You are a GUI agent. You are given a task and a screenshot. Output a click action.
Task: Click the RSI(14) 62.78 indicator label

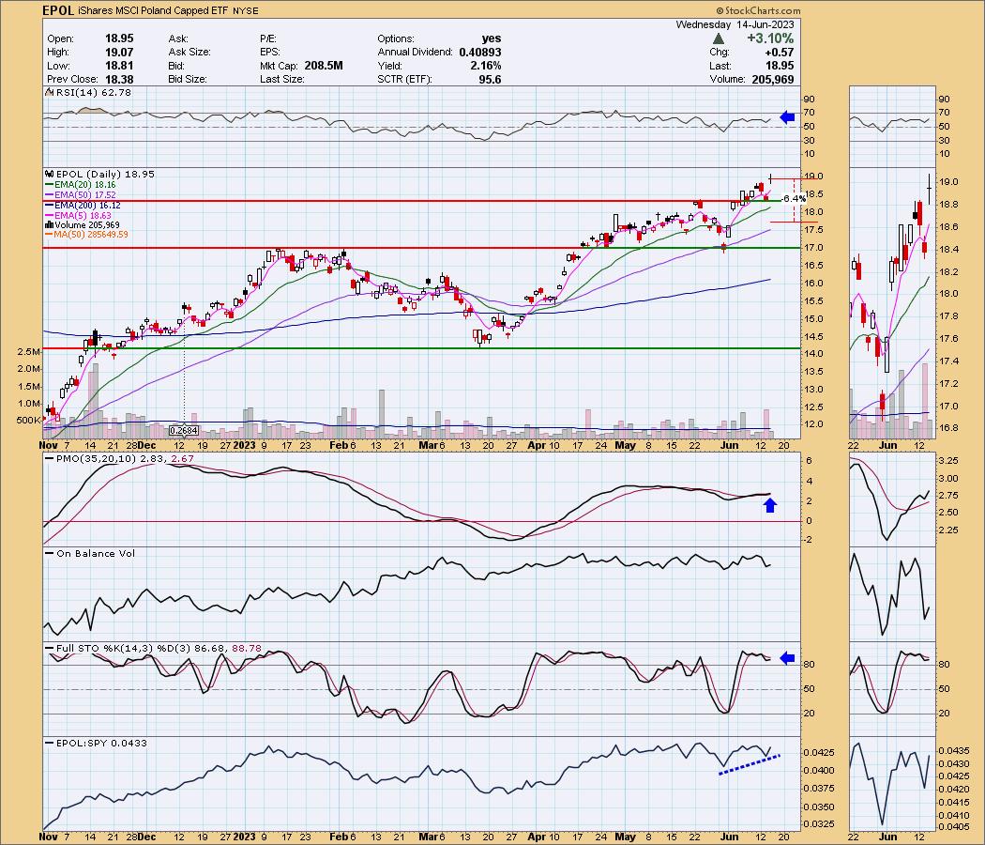[94, 92]
